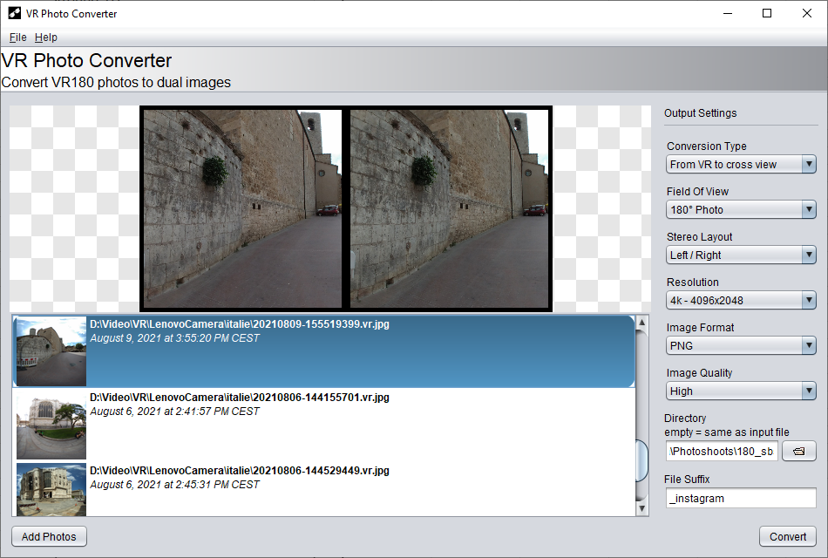Viewport: 828px width, 558px height.
Task: Select the 20210806-144155701 photo thumbnail
Action: [51, 425]
